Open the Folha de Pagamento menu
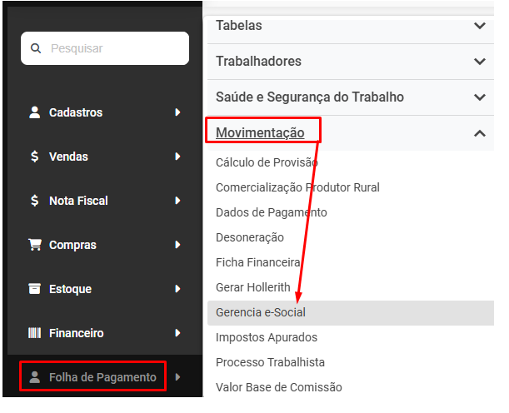Image resolution: width=509 pixels, height=413 pixels. coord(102,377)
